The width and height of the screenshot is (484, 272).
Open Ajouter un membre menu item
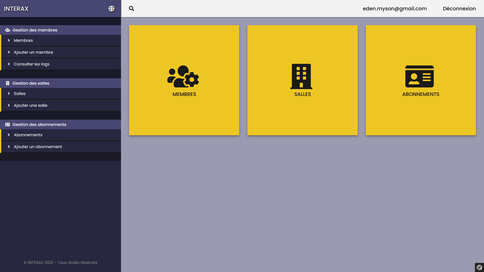(33, 52)
